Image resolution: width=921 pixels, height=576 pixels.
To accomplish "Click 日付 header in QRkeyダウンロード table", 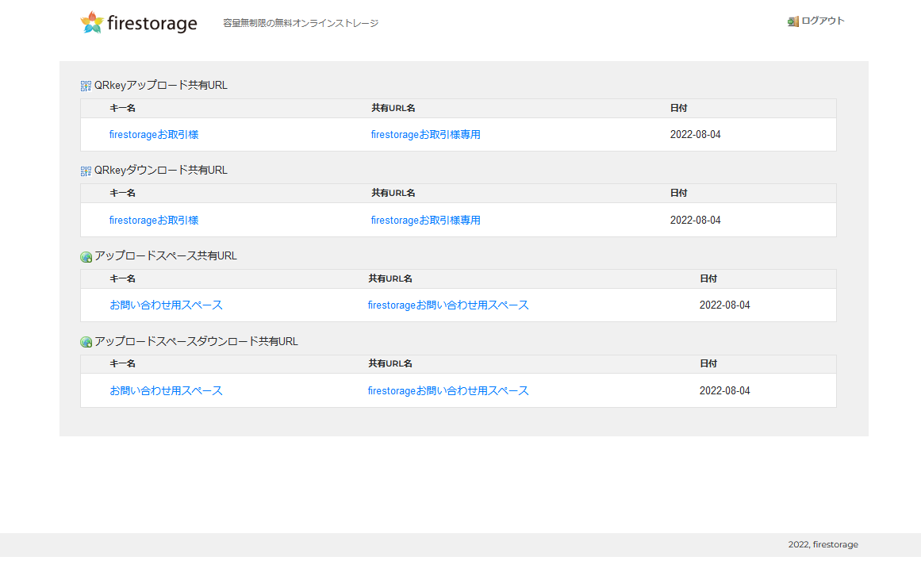I will click(x=678, y=193).
